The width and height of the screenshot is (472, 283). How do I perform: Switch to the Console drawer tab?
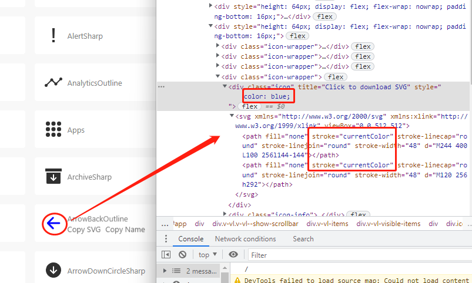pyautogui.click(x=191, y=239)
